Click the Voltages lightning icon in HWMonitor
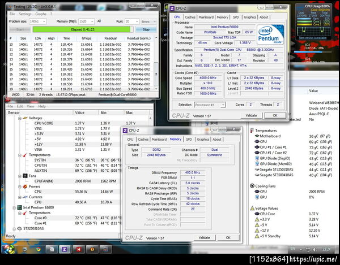 pyautogui.click(x=25, y=118)
